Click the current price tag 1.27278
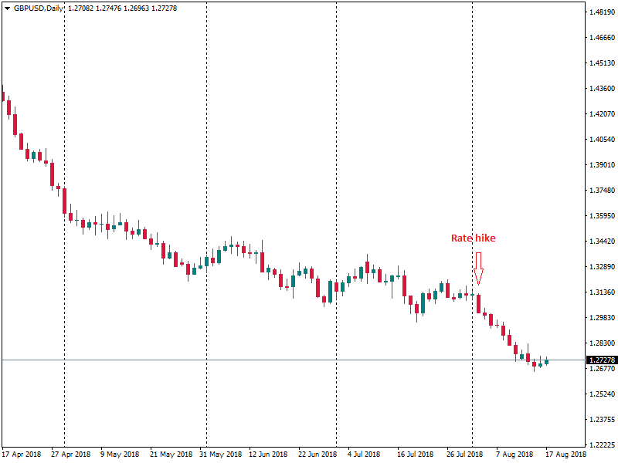 (x=600, y=360)
